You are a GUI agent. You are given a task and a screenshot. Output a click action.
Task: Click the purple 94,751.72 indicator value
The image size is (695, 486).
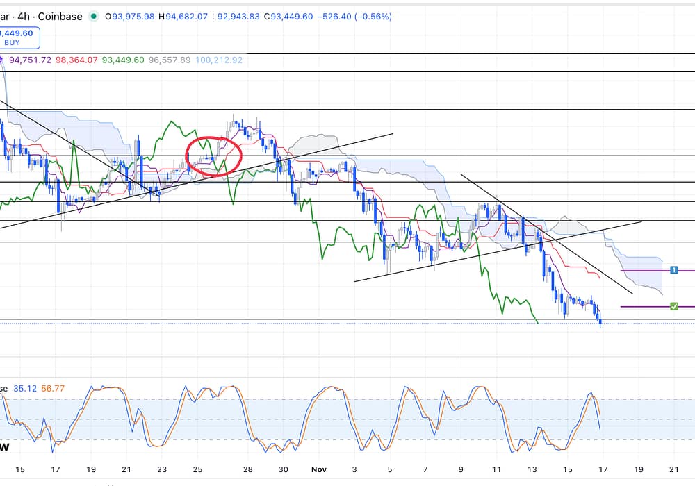(x=30, y=60)
